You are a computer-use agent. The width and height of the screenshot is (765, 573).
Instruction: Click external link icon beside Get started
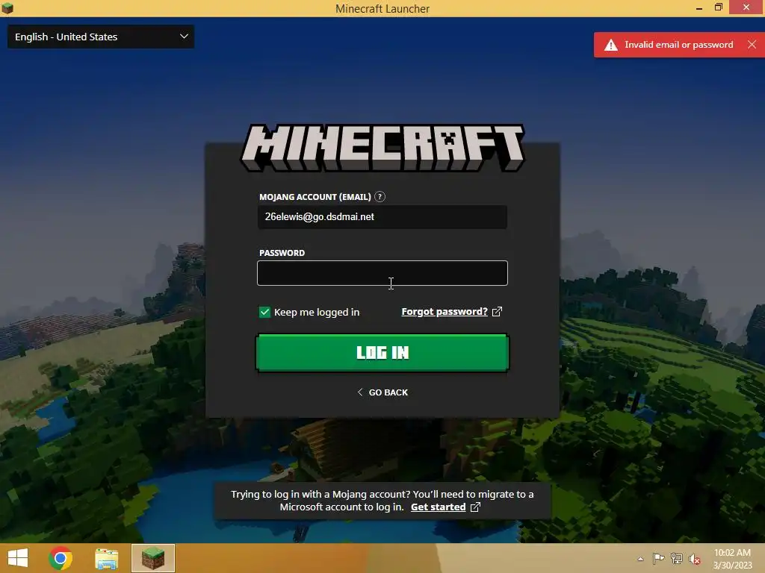pos(475,507)
